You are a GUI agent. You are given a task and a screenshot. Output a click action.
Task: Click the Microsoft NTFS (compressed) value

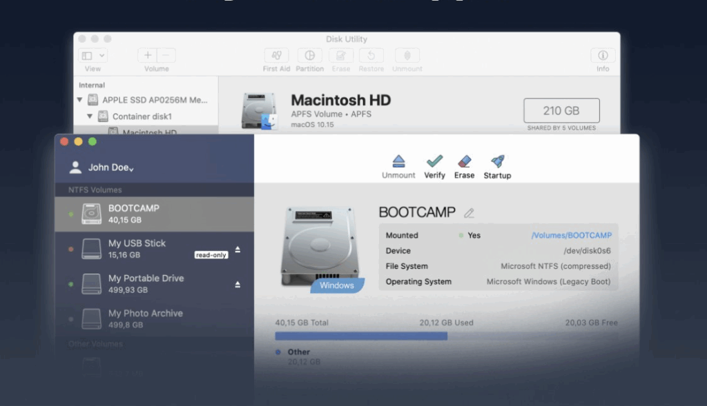click(x=556, y=266)
